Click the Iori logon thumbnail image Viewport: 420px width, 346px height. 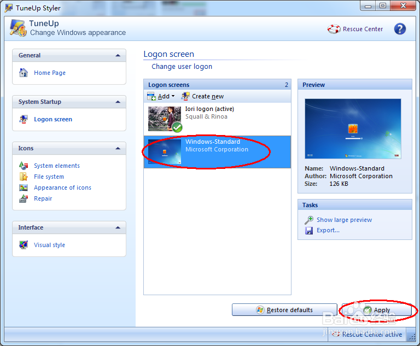[165, 119]
